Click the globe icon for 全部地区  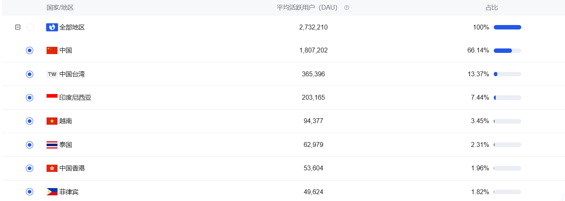tap(52, 27)
